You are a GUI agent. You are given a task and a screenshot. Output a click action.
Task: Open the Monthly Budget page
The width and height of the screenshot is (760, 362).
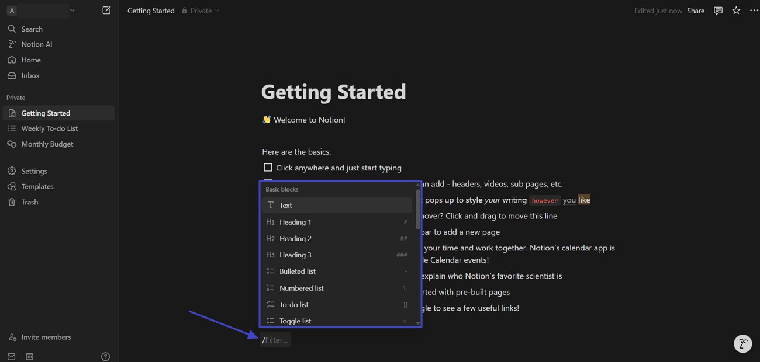click(58, 144)
